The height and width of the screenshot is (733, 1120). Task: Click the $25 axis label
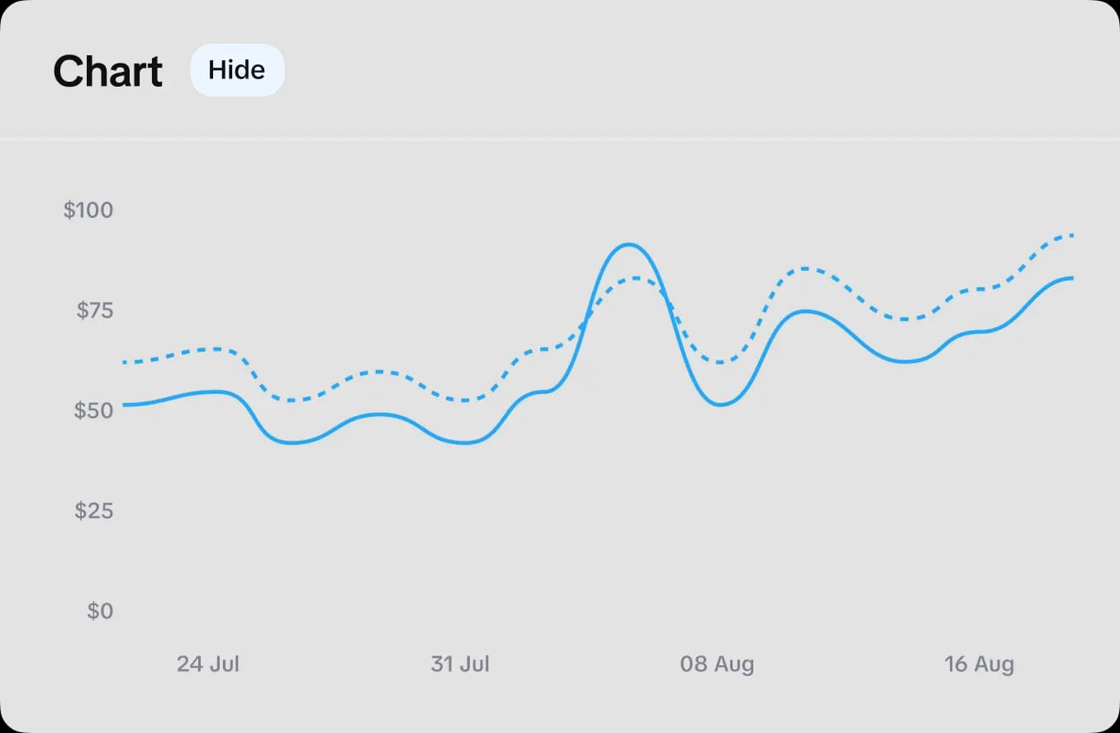click(x=93, y=511)
